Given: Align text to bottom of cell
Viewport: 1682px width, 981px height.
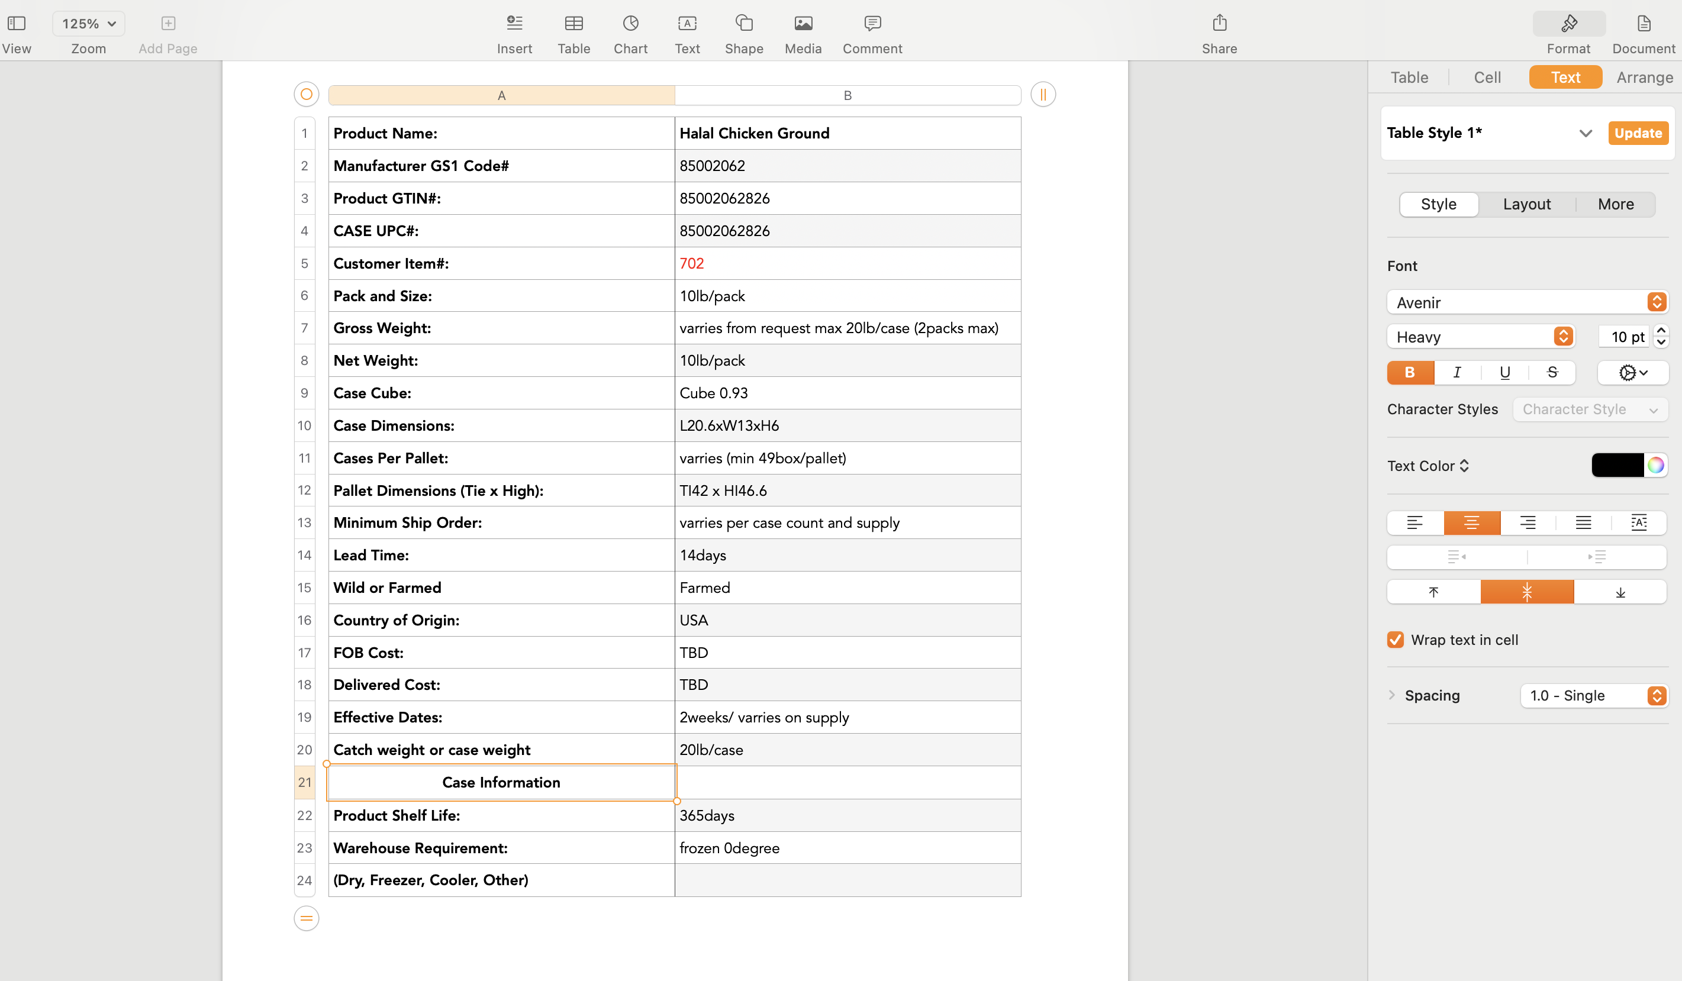Looking at the screenshot, I should click(1620, 592).
